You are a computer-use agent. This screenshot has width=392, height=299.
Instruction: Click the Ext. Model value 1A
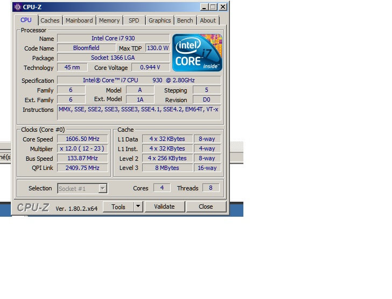[x=140, y=99]
